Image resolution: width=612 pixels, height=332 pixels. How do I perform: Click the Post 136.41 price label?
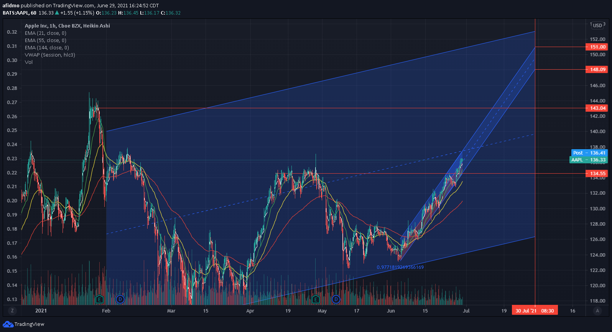589,153
